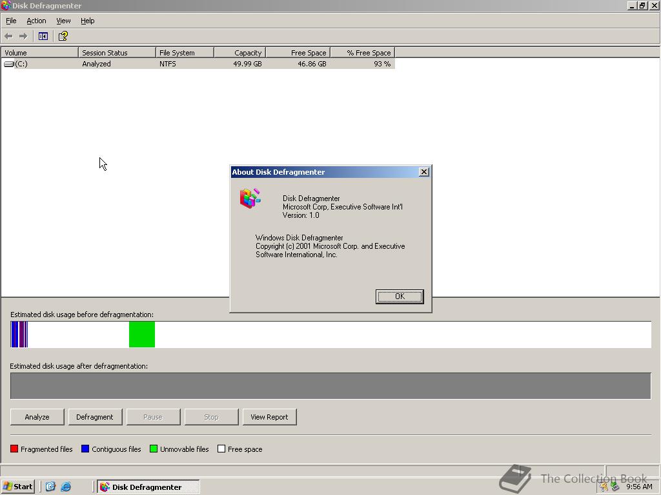
Task: Open the Action menu
Action: (x=36, y=21)
